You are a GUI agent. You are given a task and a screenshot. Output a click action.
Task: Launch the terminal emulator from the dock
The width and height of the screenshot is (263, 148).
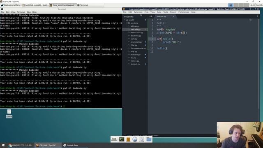(122, 139)
